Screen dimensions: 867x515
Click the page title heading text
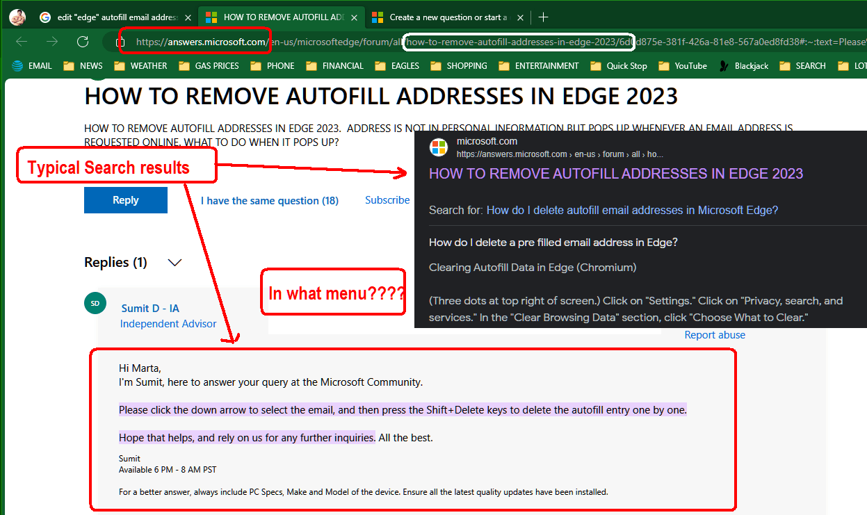click(381, 96)
